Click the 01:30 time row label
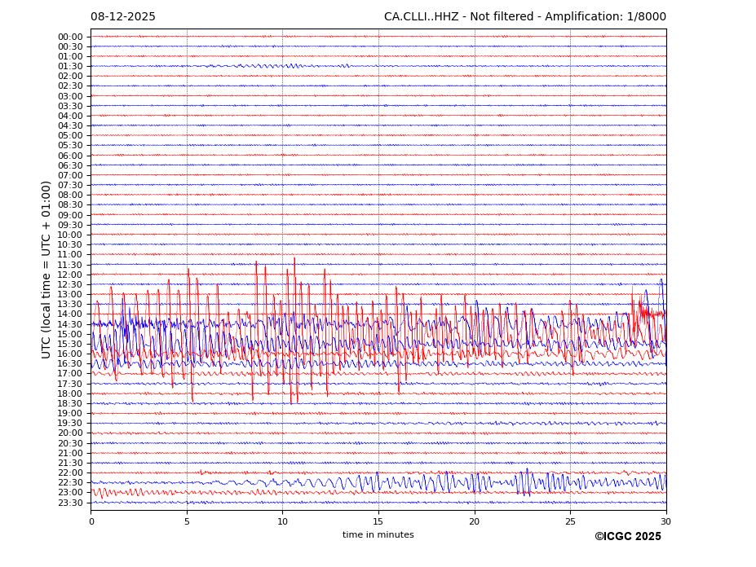Screen dimensions: 756x567 point(70,67)
